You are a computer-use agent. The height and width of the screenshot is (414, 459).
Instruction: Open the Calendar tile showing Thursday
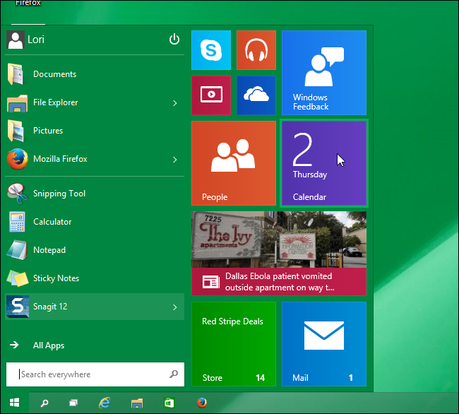323,162
